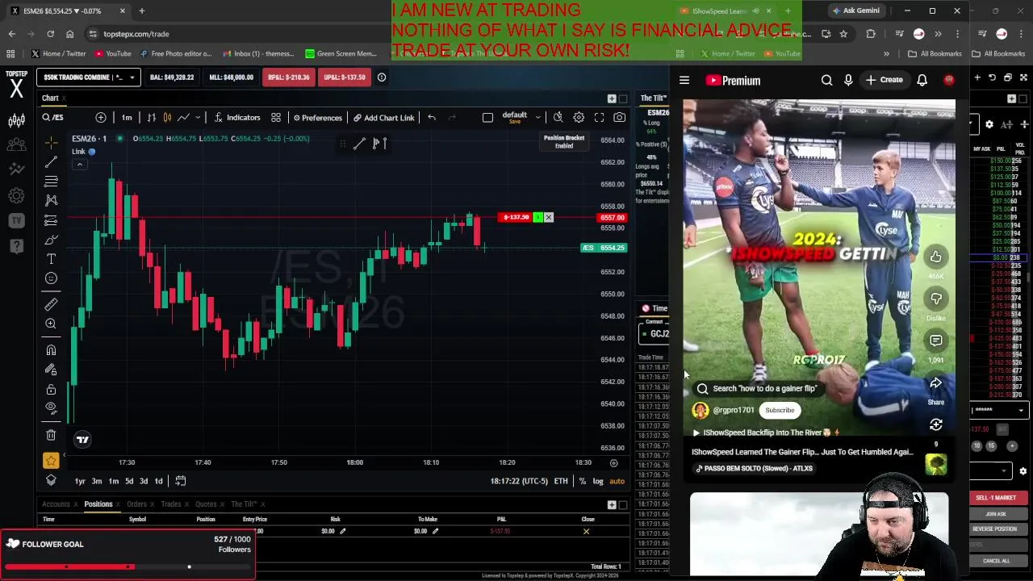Click the Create button in YouTube
The image size is (1033, 581).
coord(884,80)
